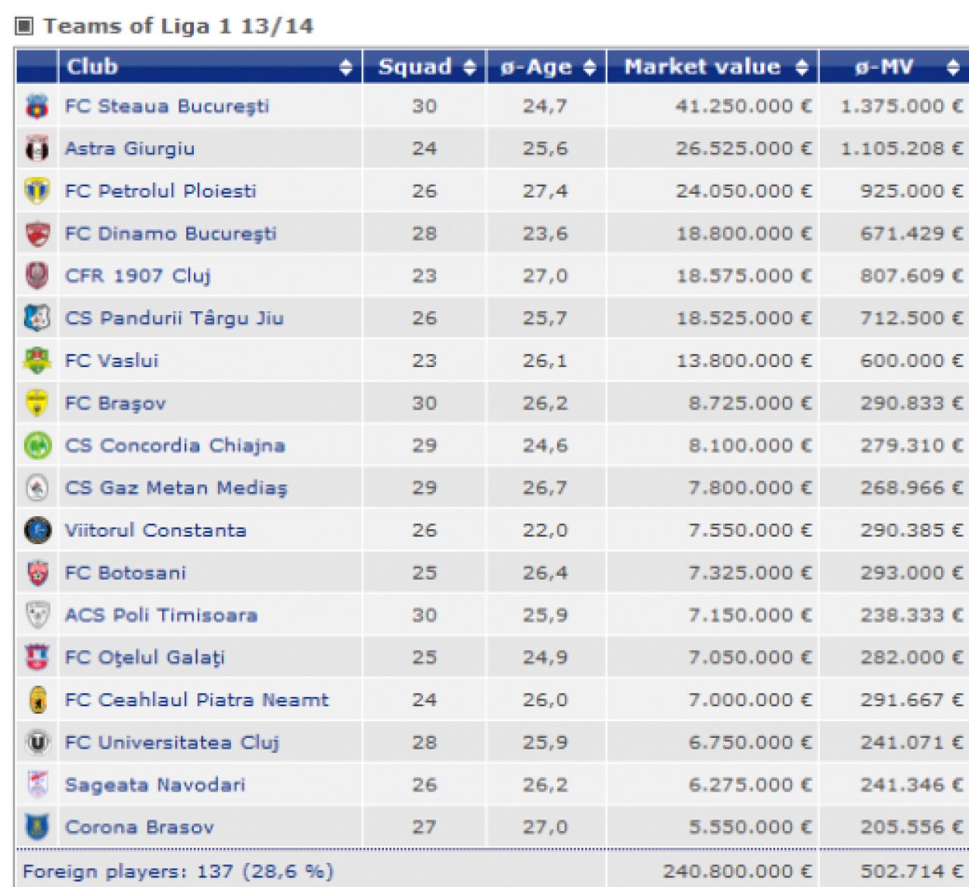This screenshot has height=887, width=969.
Task: Click the Astra Giurgiu club crest
Action: [x=37, y=148]
